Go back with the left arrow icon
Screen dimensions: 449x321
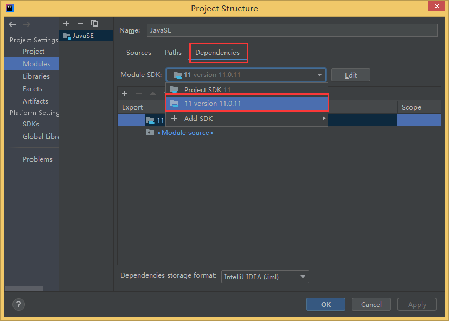tap(12, 24)
